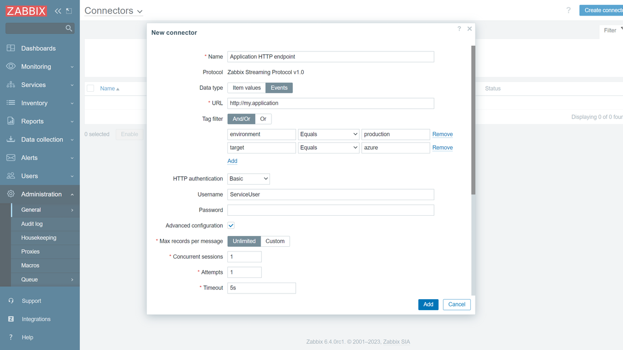
Task: Expand the Services menu
Action: tap(72, 85)
